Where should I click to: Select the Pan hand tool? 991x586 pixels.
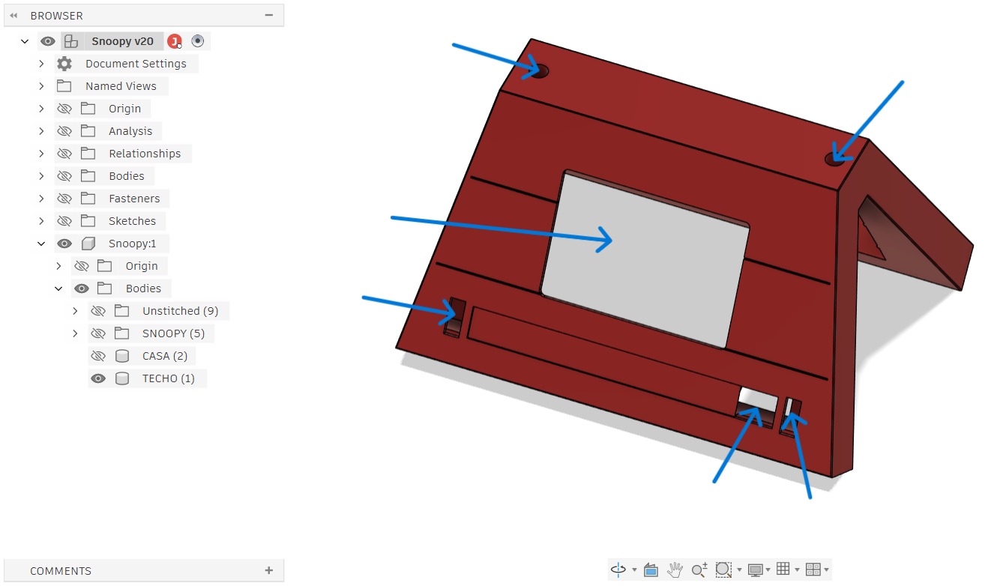pyautogui.click(x=675, y=570)
